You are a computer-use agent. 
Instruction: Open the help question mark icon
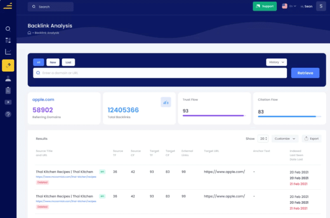click(x=8, y=114)
